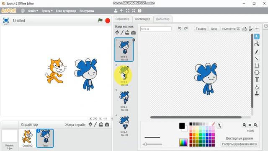Toggle full screen presentation mode icon
Screen dimensions: 268x151
click(x=6, y=21)
